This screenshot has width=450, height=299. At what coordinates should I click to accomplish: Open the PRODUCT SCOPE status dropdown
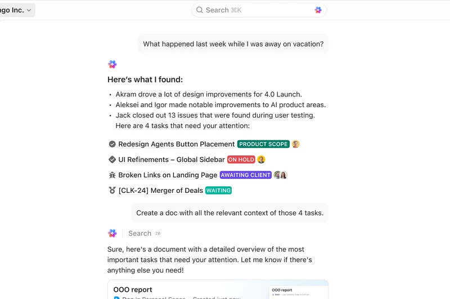click(x=263, y=144)
